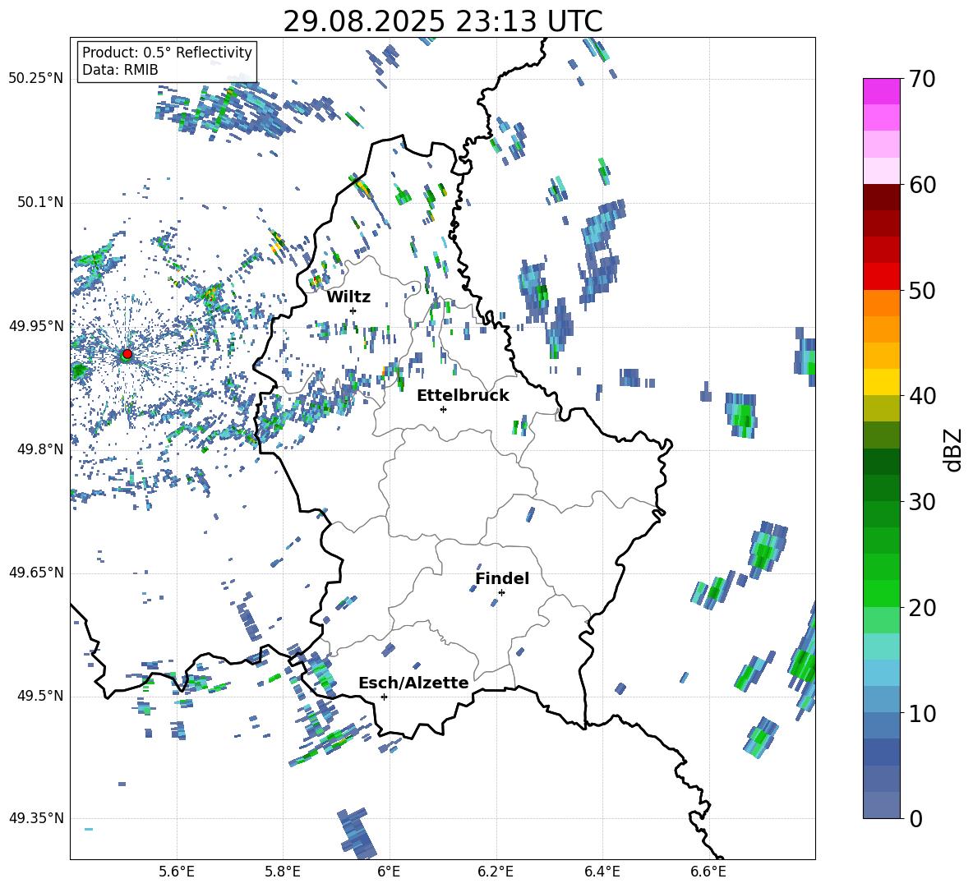This screenshot has height=888, width=973.
Task: Click the cross marker below Ettelbruck
Action: 443,409
